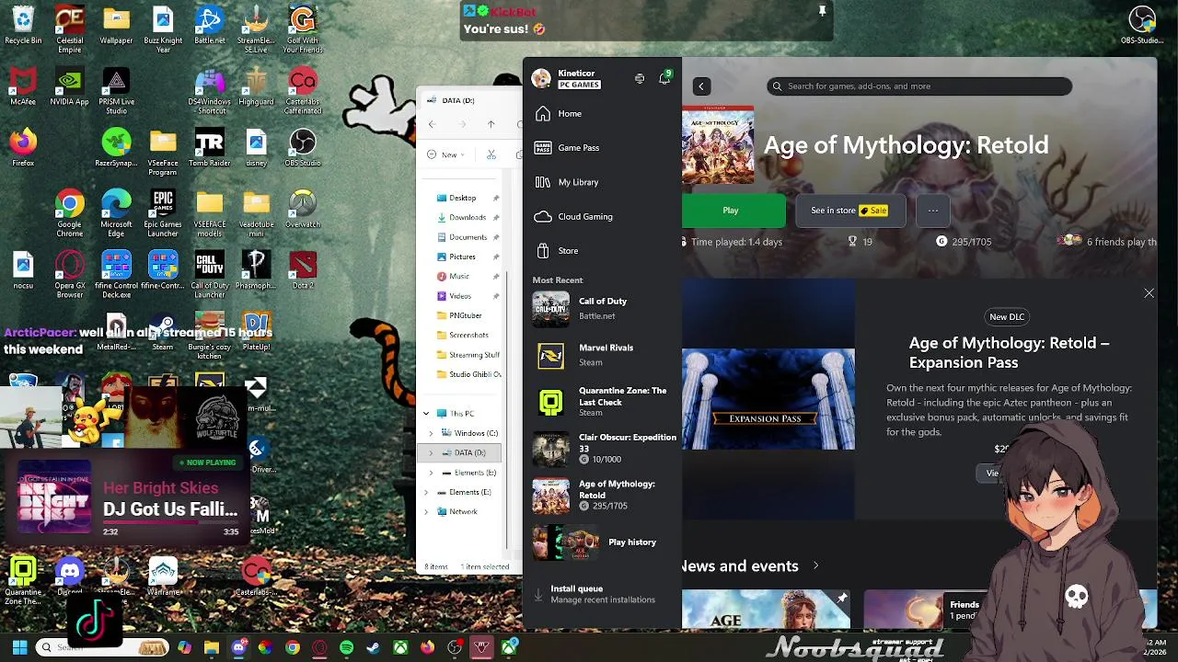Open the New dropdown in File Explorer

(x=445, y=155)
